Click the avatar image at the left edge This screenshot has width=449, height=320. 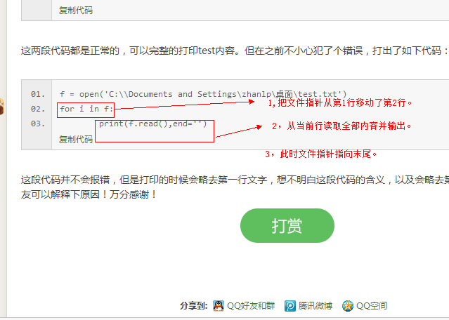[1, 107]
